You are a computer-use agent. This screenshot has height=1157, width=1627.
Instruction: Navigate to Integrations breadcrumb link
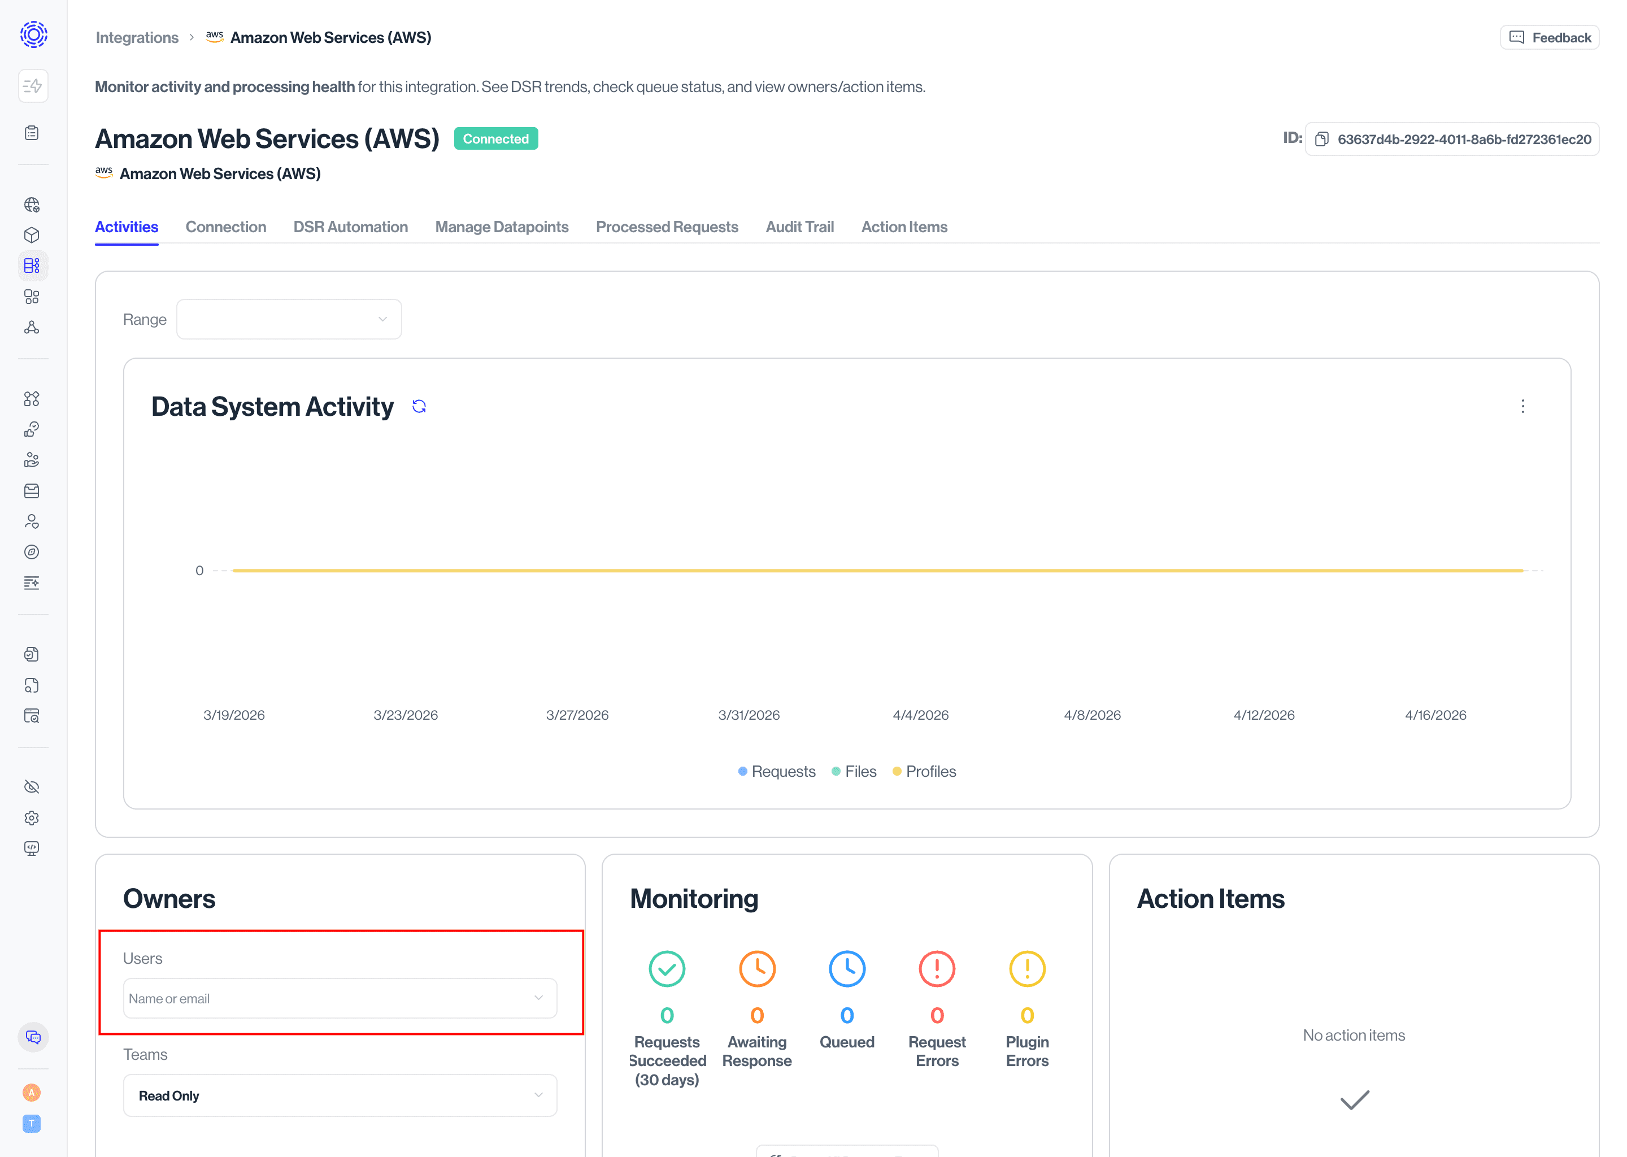pos(137,38)
